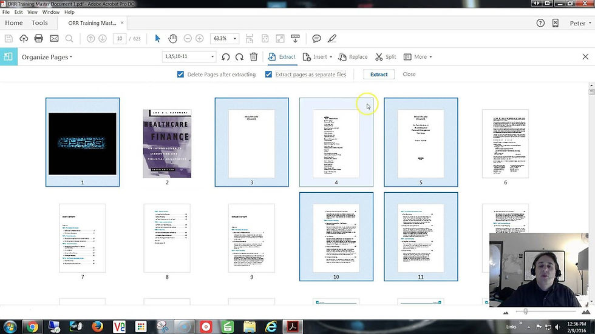Screen dimensions: 595x334
Task: Open the page range 1,3,5,10-11 dropdown
Action: pyautogui.click(x=212, y=57)
